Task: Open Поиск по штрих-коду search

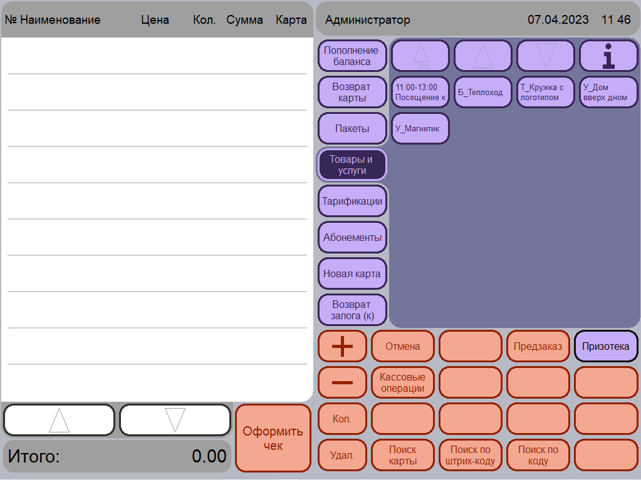Action: point(470,455)
